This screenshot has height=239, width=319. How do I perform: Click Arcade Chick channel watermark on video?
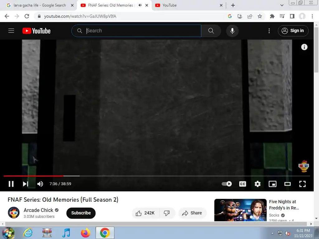pyautogui.click(x=304, y=166)
